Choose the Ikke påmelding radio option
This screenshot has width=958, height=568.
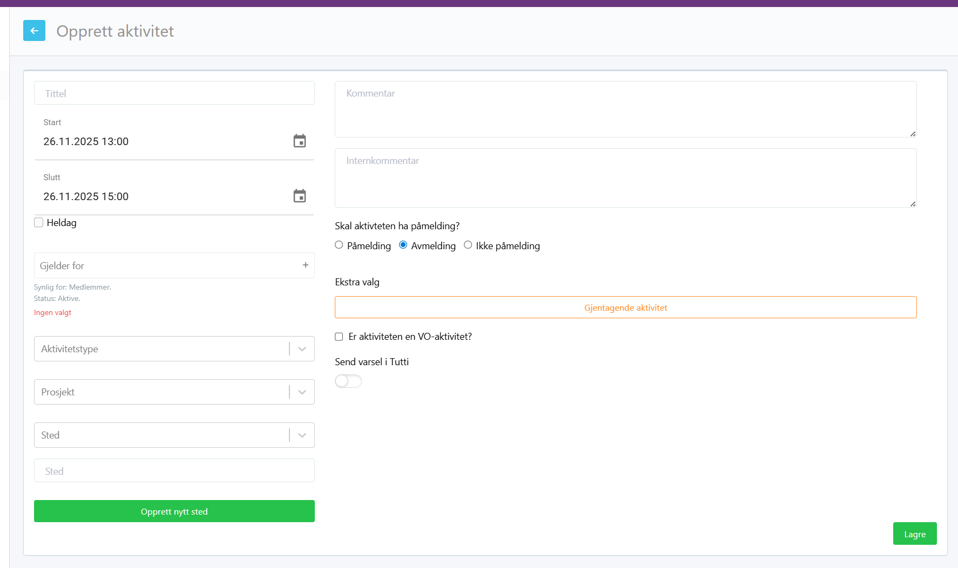[x=468, y=245]
